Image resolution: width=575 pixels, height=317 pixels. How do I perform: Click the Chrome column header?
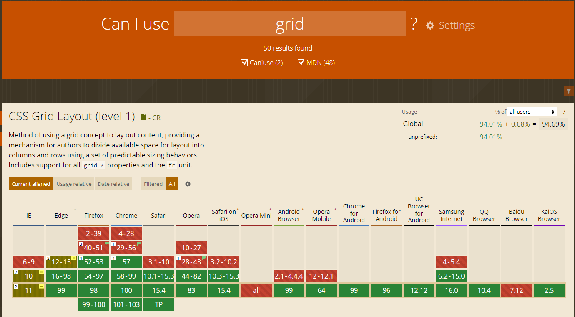point(126,216)
